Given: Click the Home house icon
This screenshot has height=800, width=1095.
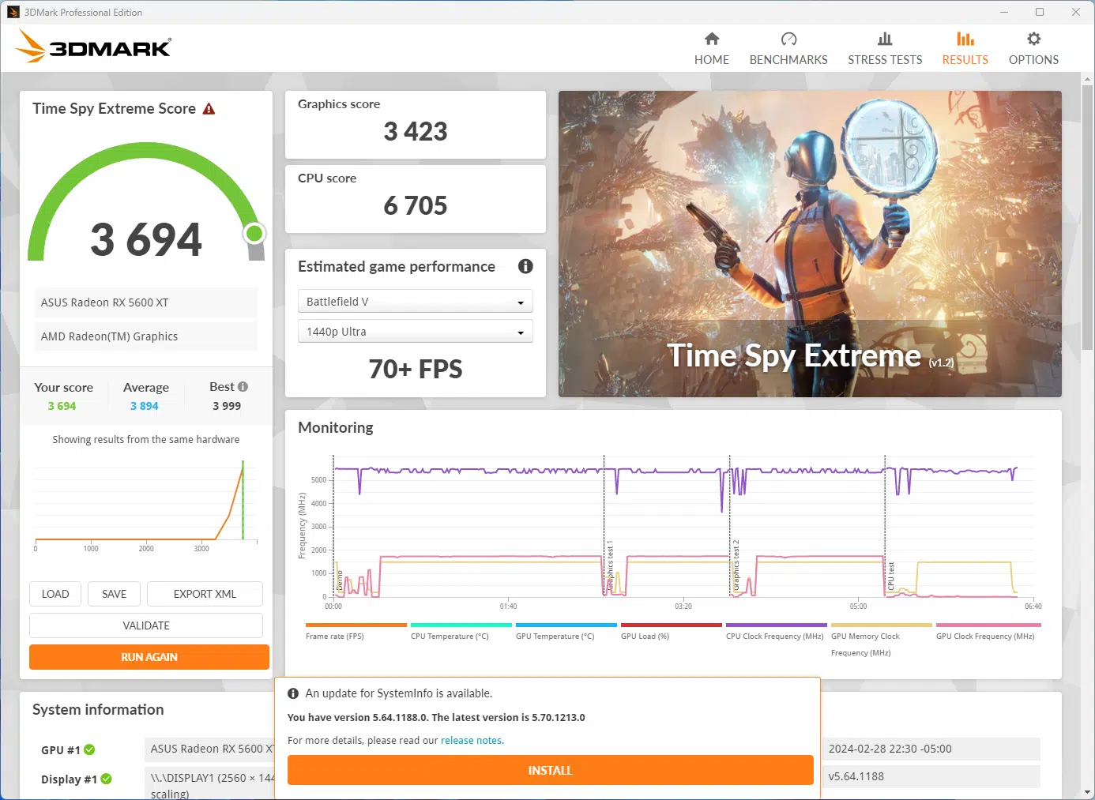Looking at the screenshot, I should (711, 39).
